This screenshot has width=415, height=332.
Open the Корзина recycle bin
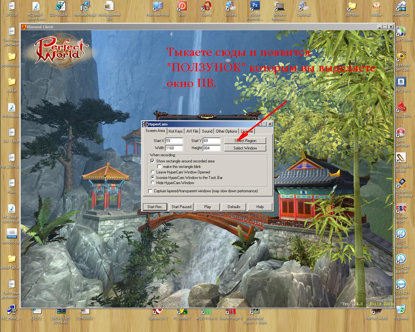(401, 313)
